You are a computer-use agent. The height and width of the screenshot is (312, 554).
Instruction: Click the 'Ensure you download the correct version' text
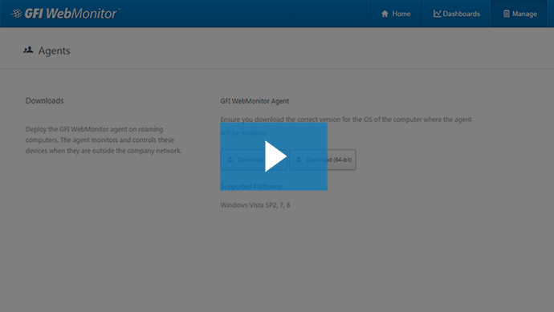pyautogui.click(x=346, y=126)
